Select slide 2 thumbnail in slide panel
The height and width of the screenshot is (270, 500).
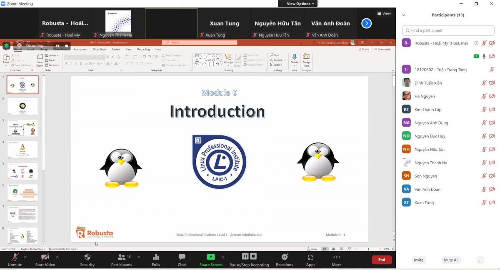click(x=22, y=106)
